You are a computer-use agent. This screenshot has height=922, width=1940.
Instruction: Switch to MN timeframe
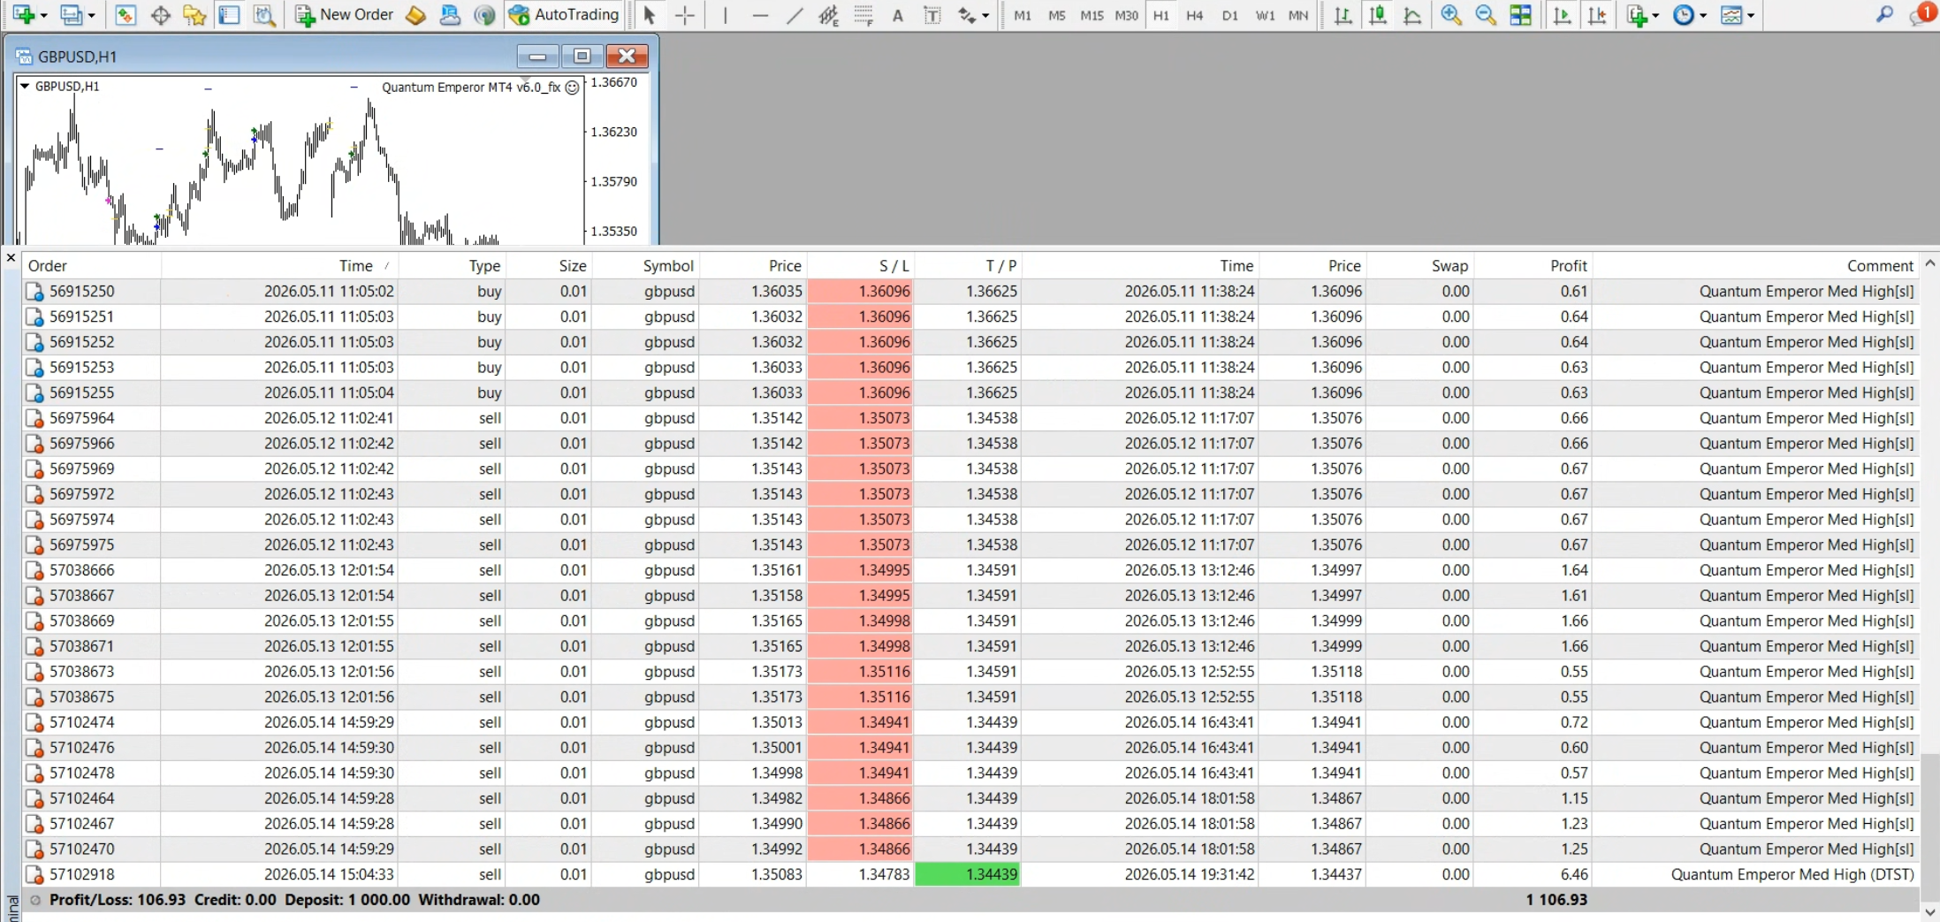pyautogui.click(x=1298, y=15)
